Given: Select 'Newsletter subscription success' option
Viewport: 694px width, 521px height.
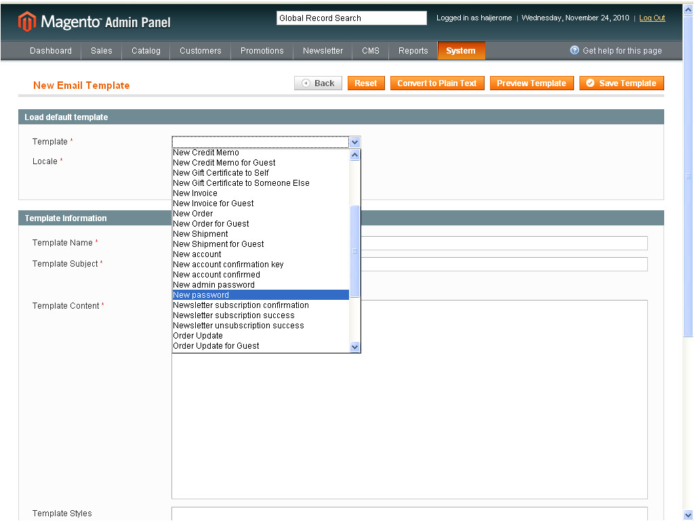Looking at the screenshot, I should click(261, 315).
